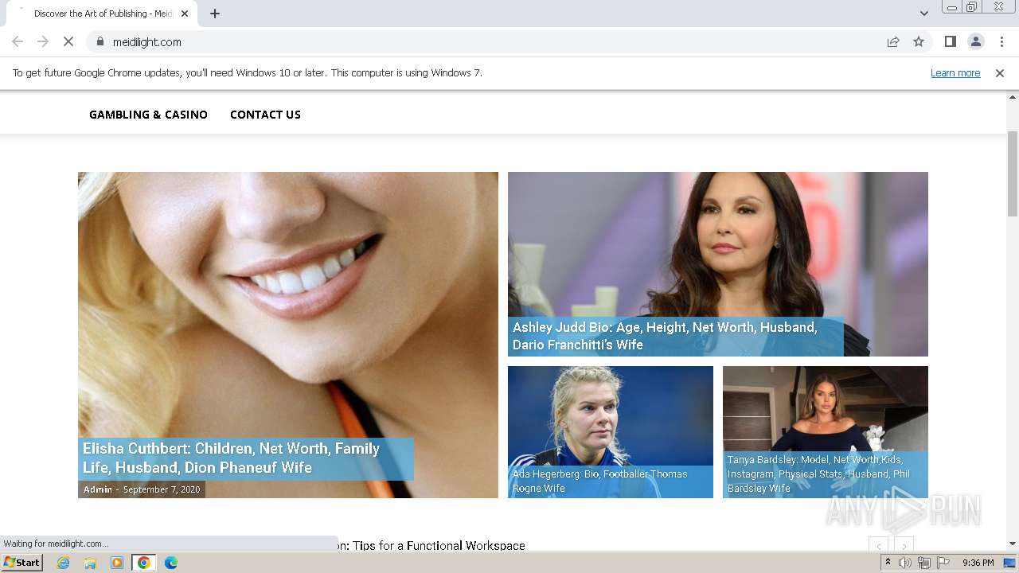This screenshot has height=573, width=1019.
Task: Open Chrome three-dot menu
Action: tap(1001, 42)
